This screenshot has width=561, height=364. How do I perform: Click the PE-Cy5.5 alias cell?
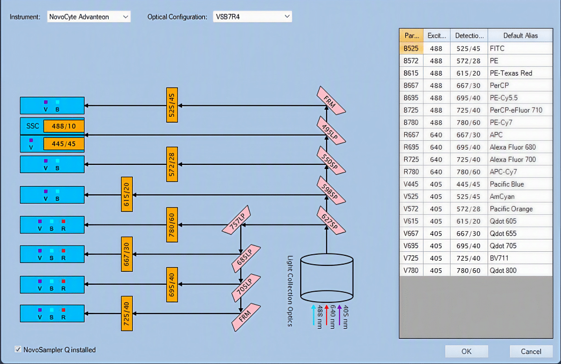pyautogui.click(x=520, y=97)
